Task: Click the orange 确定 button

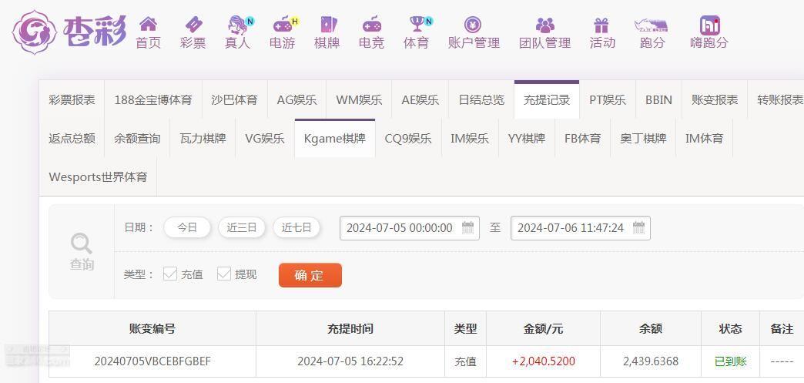Action: click(310, 275)
